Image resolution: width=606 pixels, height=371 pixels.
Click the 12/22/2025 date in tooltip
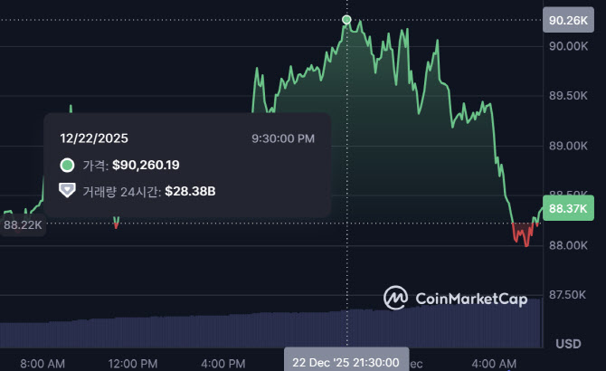pos(94,138)
